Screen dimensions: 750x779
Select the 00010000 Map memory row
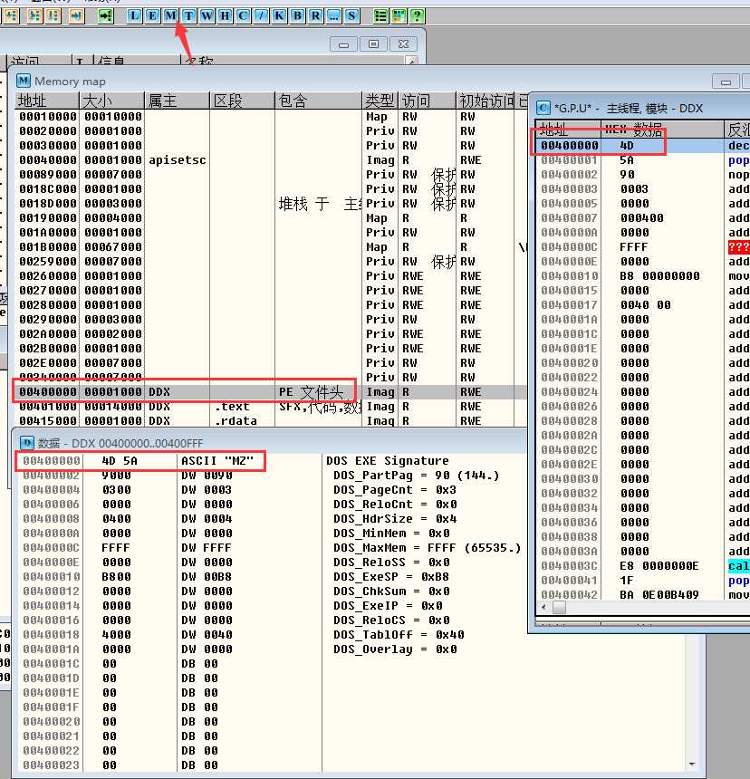point(271,116)
